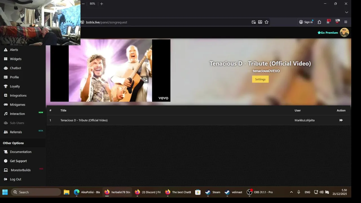This screenshot has width=361, height=203.
Task: Click the browser URL address bar
Action: click(166, 22)
